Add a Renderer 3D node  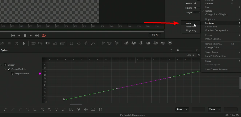coord(170,43)
